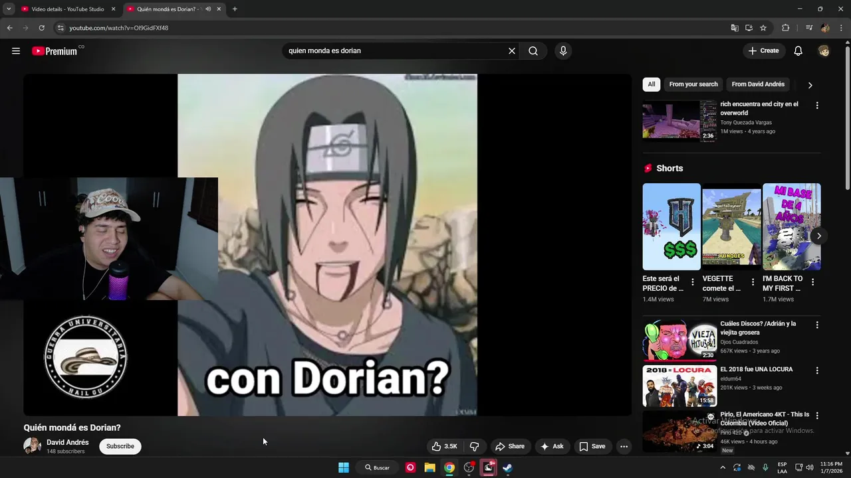Open the YouTube account avatar menu
Viewport: 851px width, 478px height.
[x=824, y=51]
